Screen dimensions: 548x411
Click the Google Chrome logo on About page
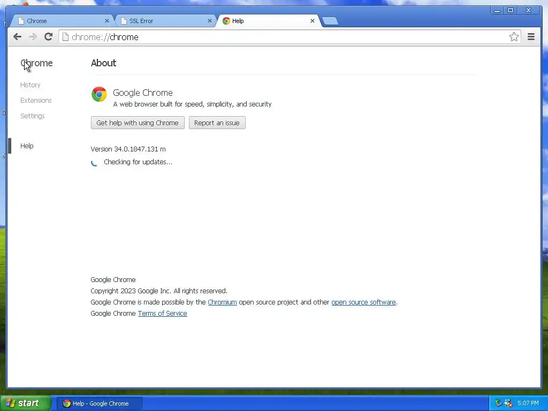click(x=99, y=94)
